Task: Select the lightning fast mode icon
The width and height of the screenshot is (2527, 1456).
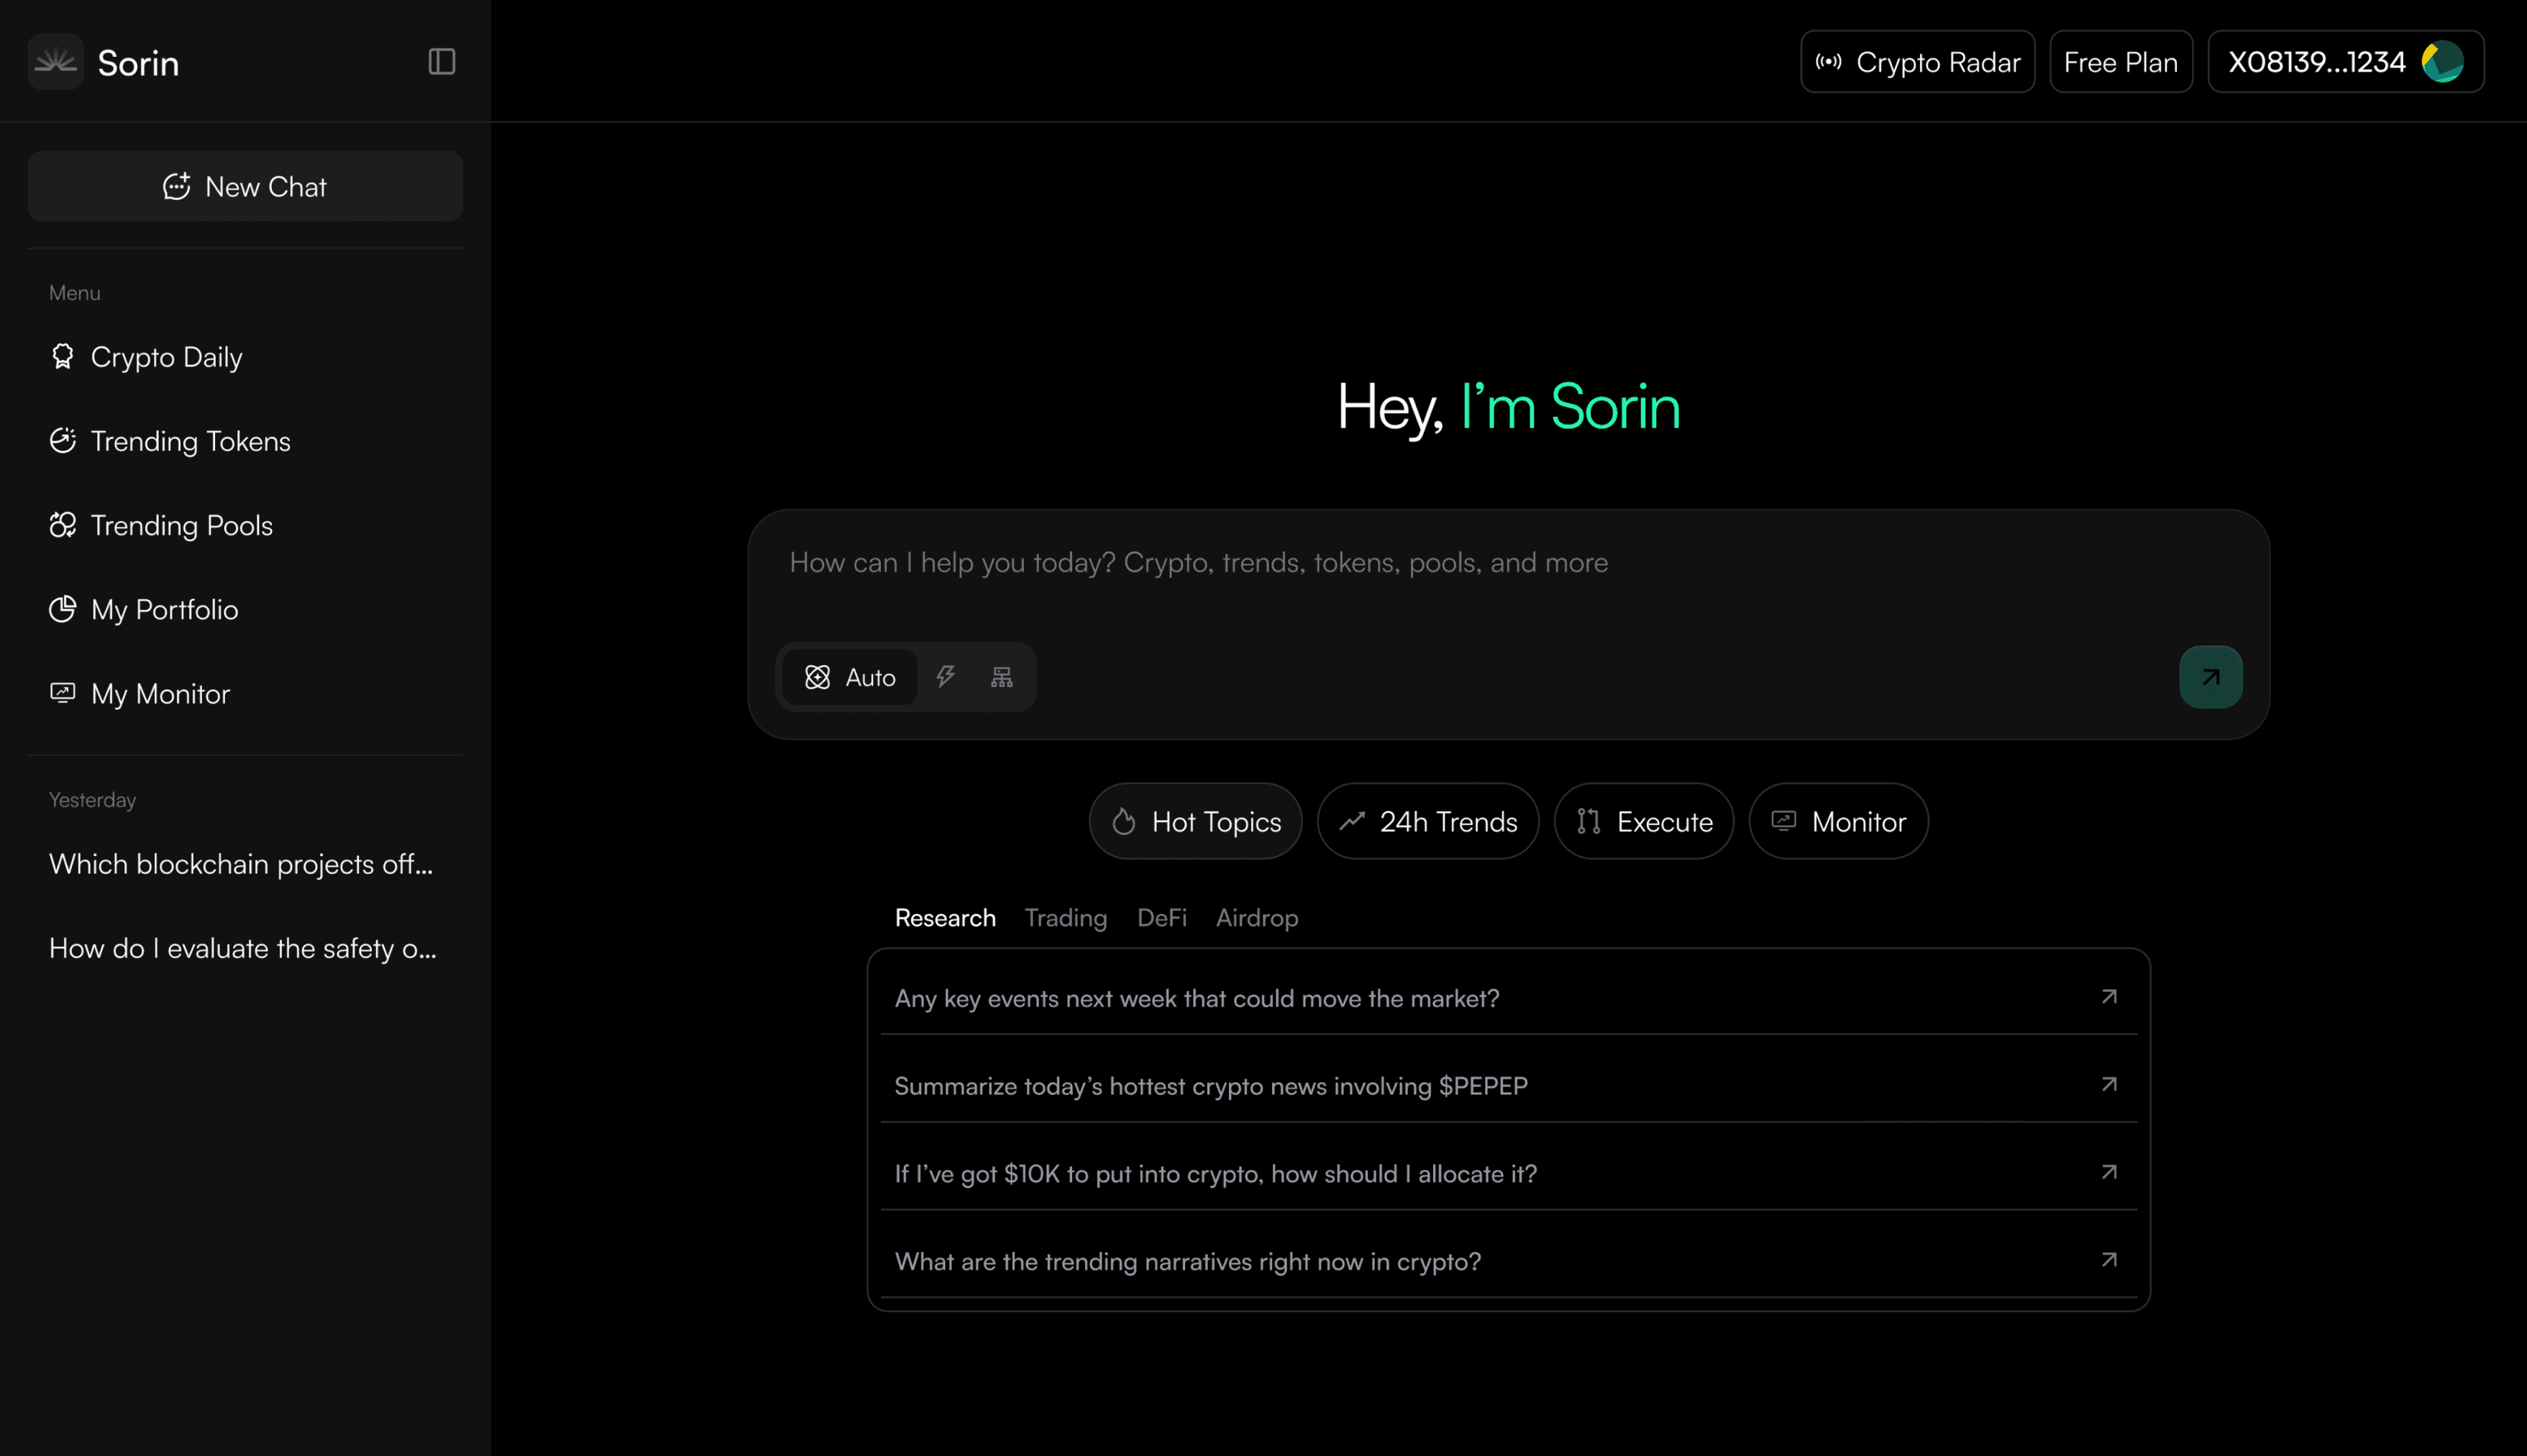Action: coord(946,677)
